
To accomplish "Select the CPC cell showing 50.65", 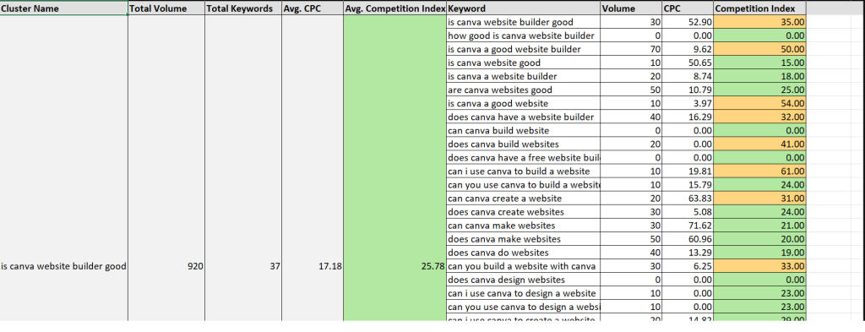I will tap(688, 63).
